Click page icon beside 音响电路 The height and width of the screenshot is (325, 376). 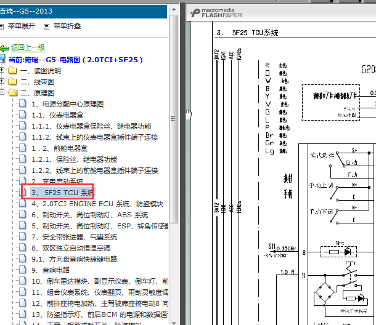coord(23,269)
